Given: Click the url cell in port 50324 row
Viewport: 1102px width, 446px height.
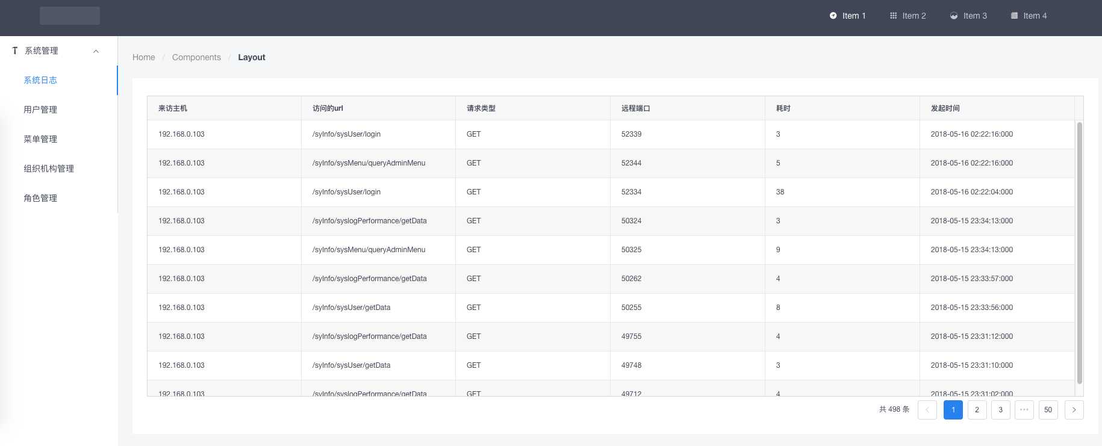Looking at the screenshot, I should (x=378, y=221).
